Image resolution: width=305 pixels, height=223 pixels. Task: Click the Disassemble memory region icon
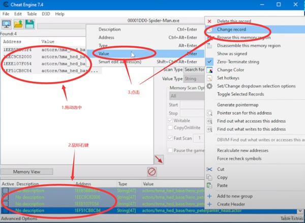[209, 46]
